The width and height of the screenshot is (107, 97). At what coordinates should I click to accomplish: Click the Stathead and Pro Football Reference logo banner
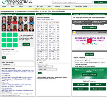(x=89, y=22)
